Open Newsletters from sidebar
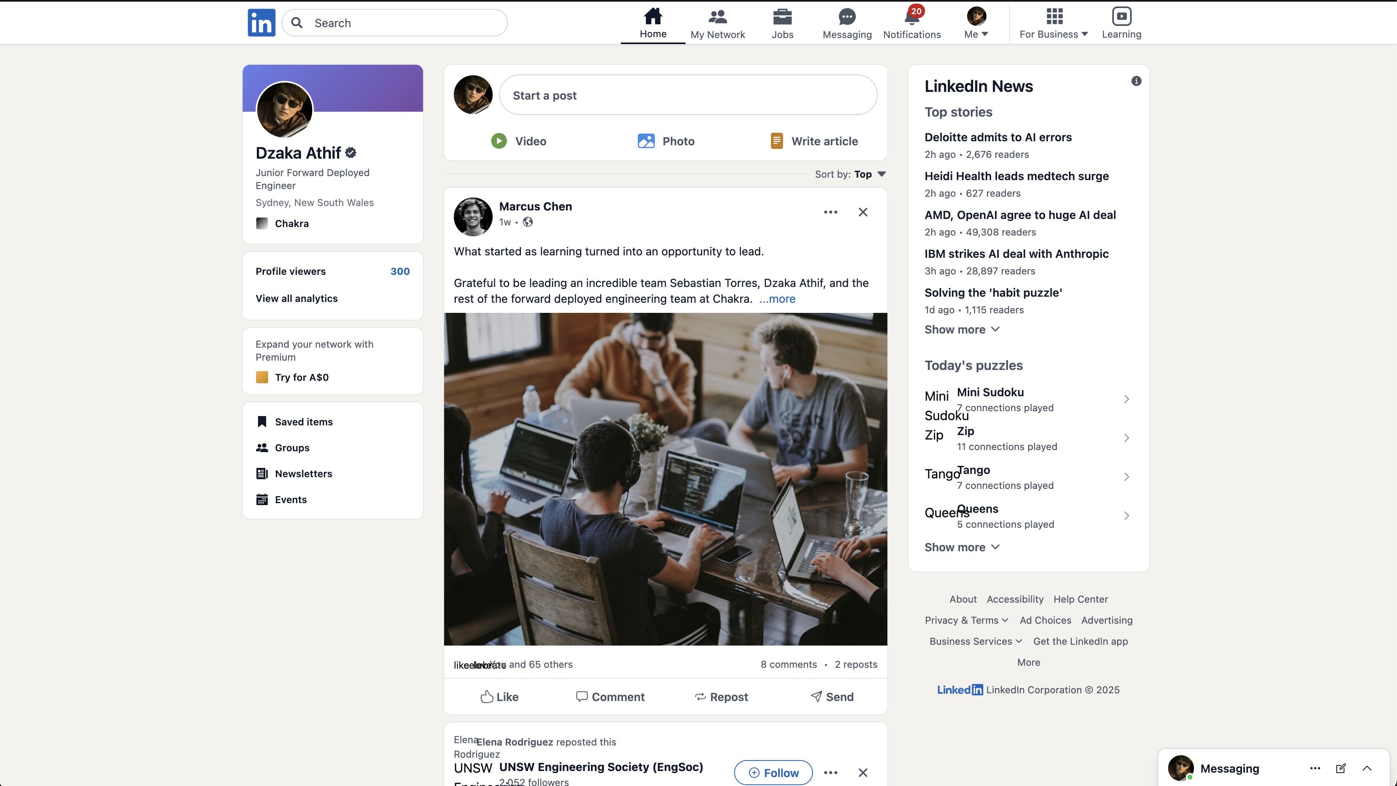This screenshot has height=786, width=1397. (294, 474)
